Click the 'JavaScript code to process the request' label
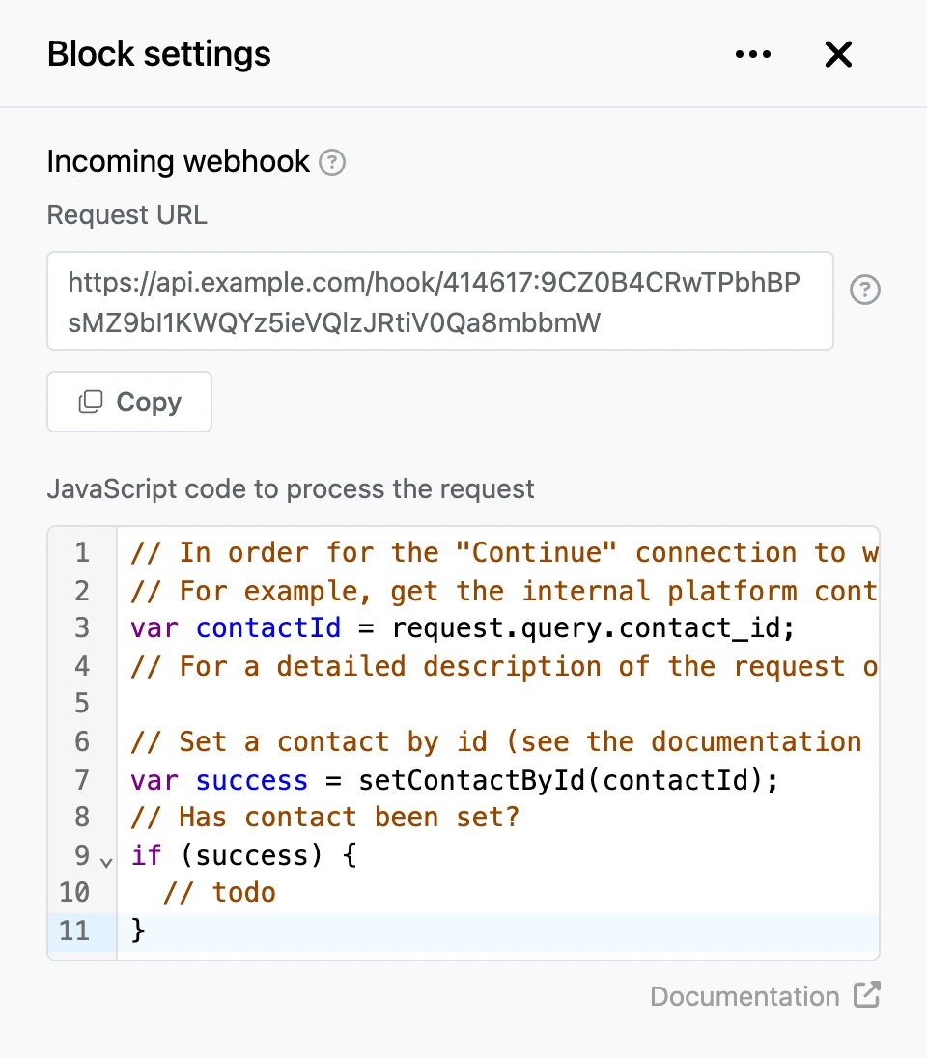Image resolution: width=927 pixels, height=1058 pixels. [x=291, y=489]
